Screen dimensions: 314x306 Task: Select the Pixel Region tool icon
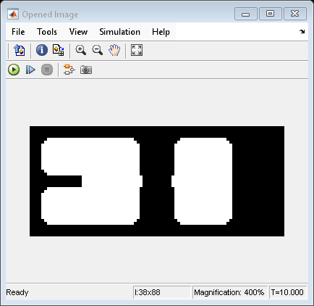pyautogui.click(x=59, y=50)
